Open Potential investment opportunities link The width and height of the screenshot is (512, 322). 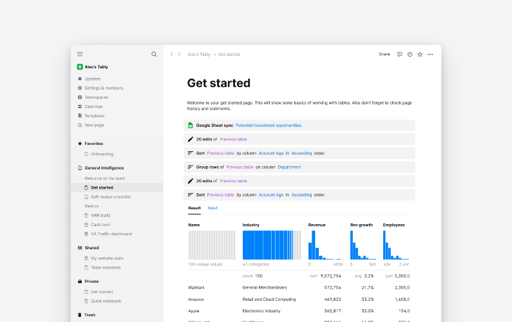[x=268, y=125]
